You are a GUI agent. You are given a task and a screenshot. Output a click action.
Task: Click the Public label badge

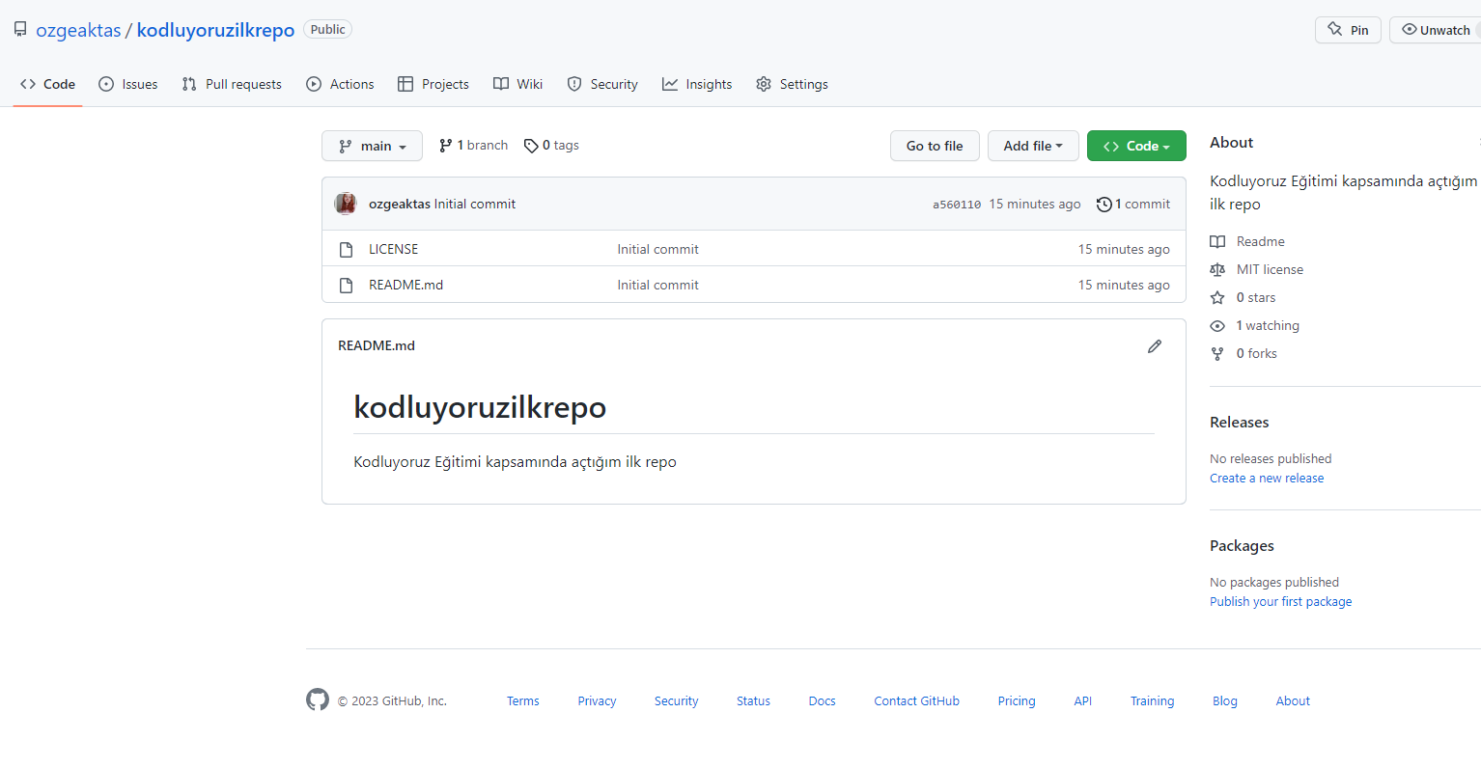coord(327,29)
